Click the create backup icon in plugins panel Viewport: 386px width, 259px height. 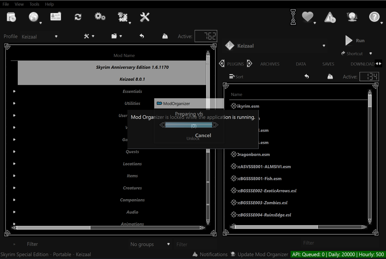(330, 76)
